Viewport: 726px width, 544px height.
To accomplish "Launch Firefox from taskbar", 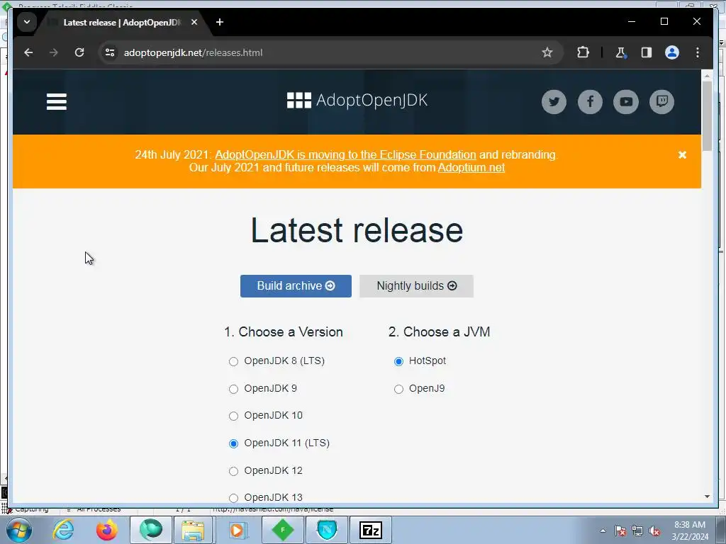I will (107, 530).
